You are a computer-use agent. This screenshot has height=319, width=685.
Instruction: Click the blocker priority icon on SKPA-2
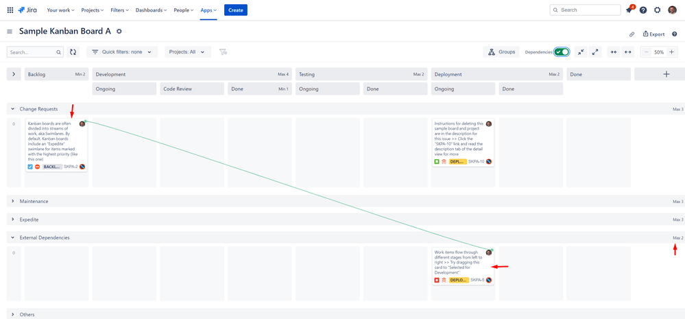(37, 167)
